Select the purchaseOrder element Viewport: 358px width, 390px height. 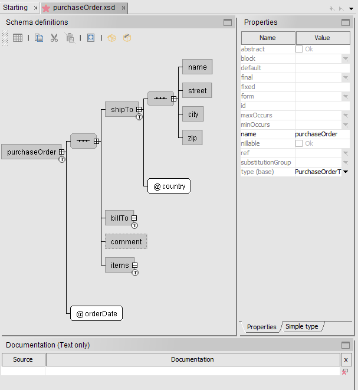(x=31, y=152)
